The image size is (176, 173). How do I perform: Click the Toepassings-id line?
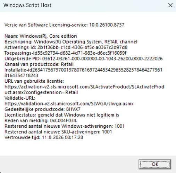pyautogui.click(x=65, y=53)
